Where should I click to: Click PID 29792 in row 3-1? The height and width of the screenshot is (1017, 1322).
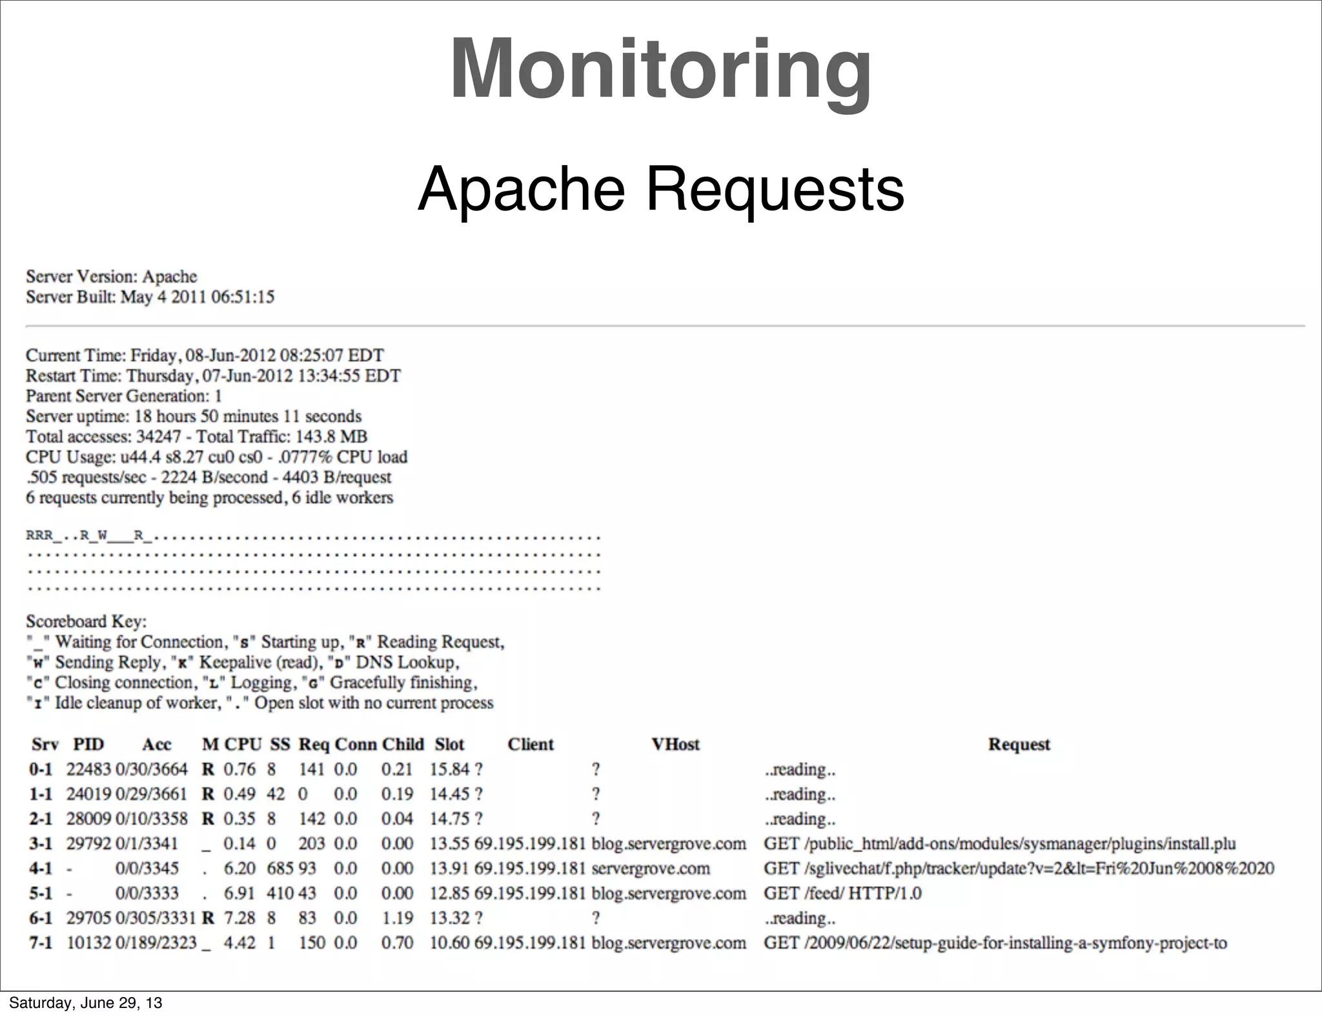88,844
